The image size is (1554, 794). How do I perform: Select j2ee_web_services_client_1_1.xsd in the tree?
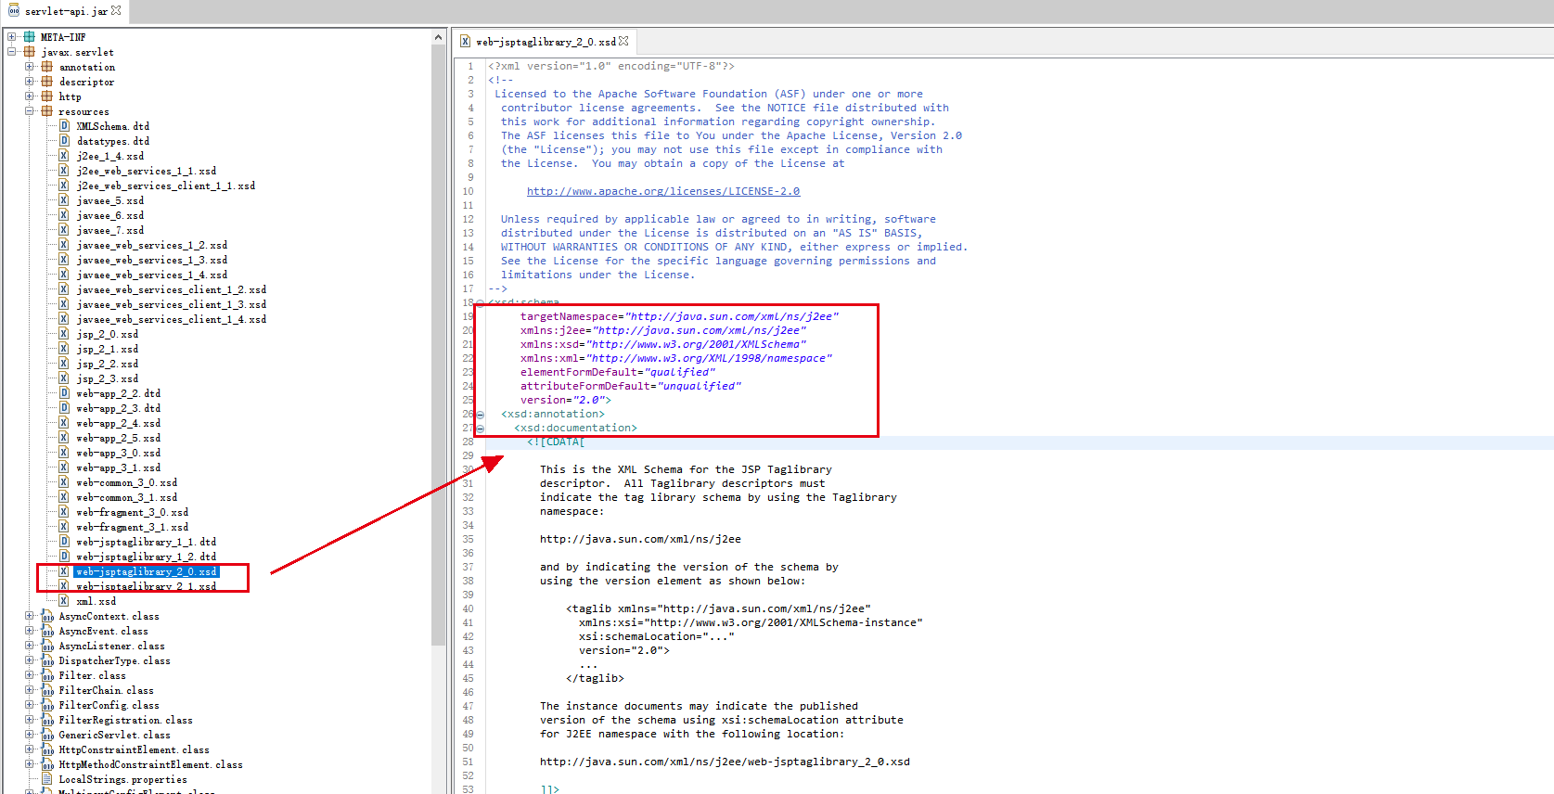pyautogui.click(x=166, y=186)
